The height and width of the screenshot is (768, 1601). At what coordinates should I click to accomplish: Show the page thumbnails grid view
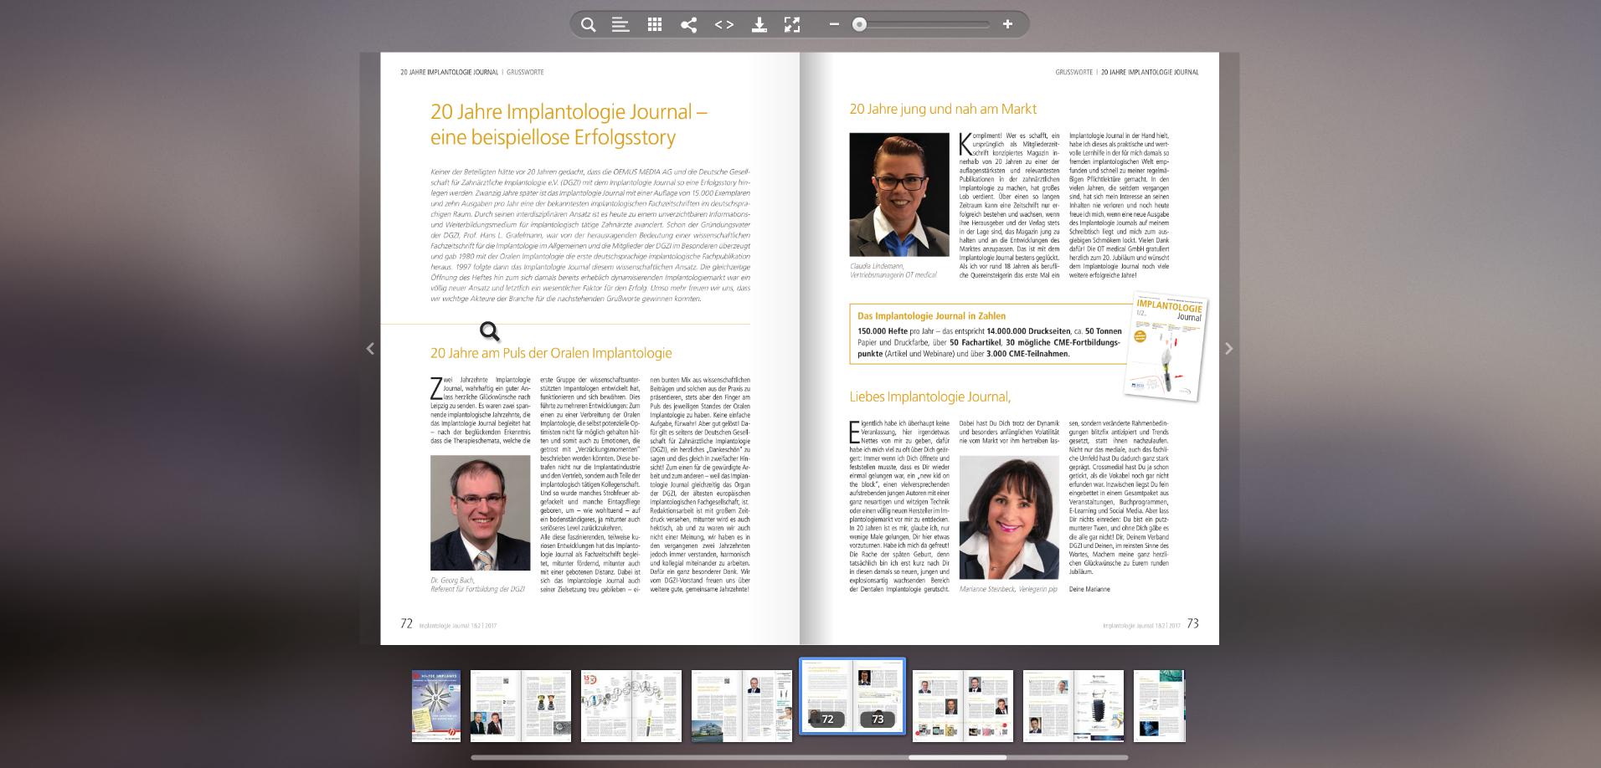pyautogui.click(x=655, y=24)
